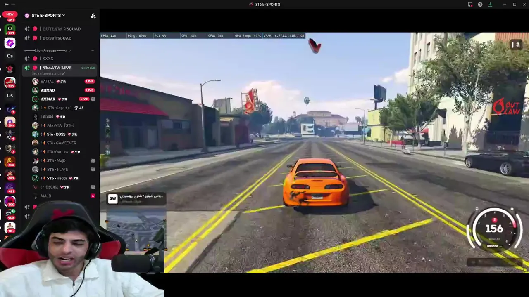Select user MAJD in voice list
This screenshot has height=297, width=529.
pyautogui.click(x=64, y=196)
